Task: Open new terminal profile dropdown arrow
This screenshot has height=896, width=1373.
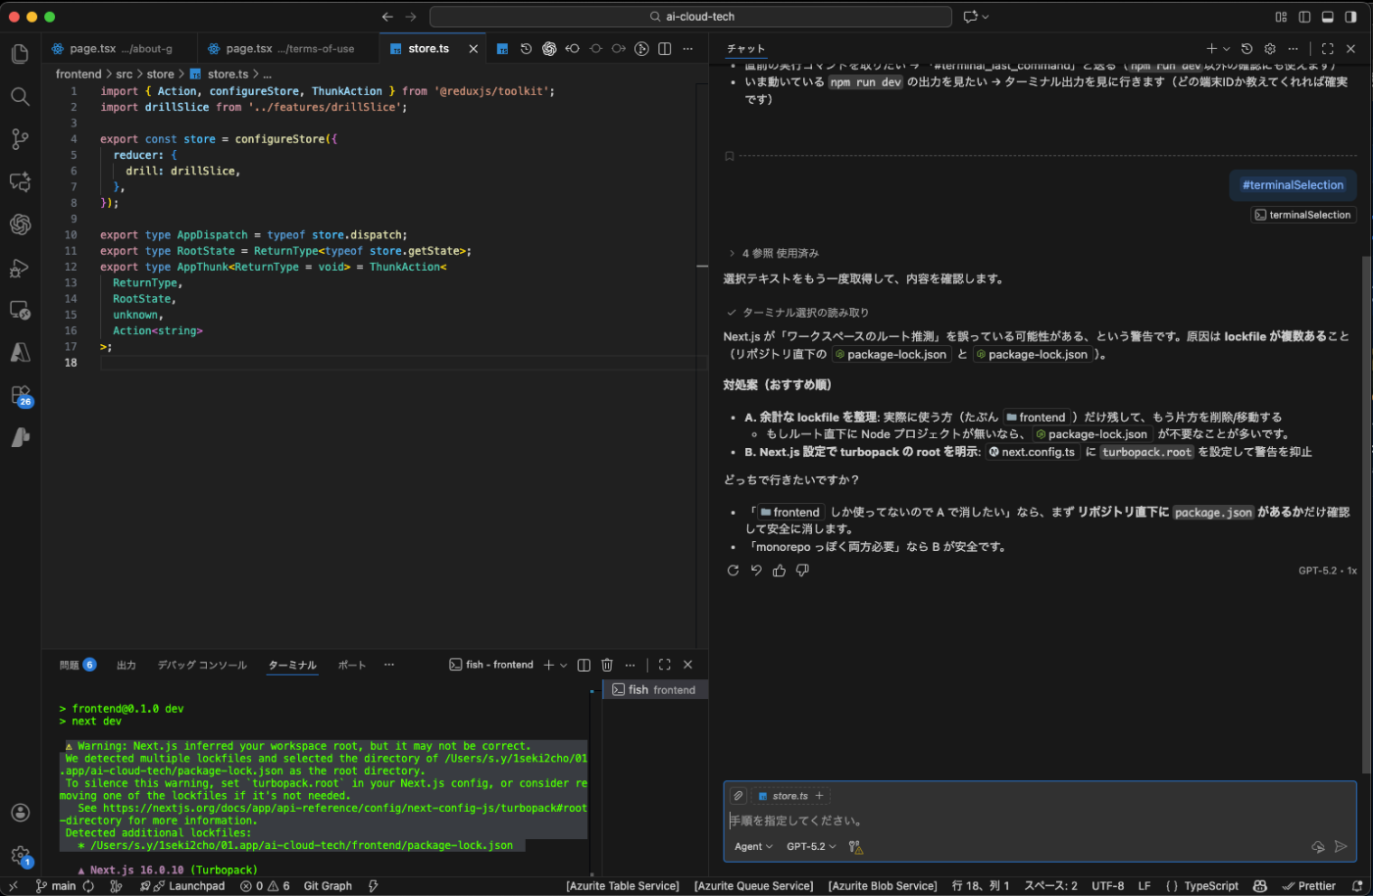Action: pos(563,666)
